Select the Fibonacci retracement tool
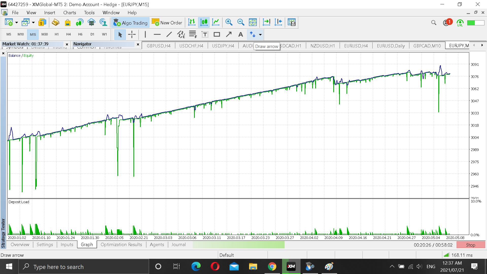Screen dimensions: 487x274 click(193, 35)
